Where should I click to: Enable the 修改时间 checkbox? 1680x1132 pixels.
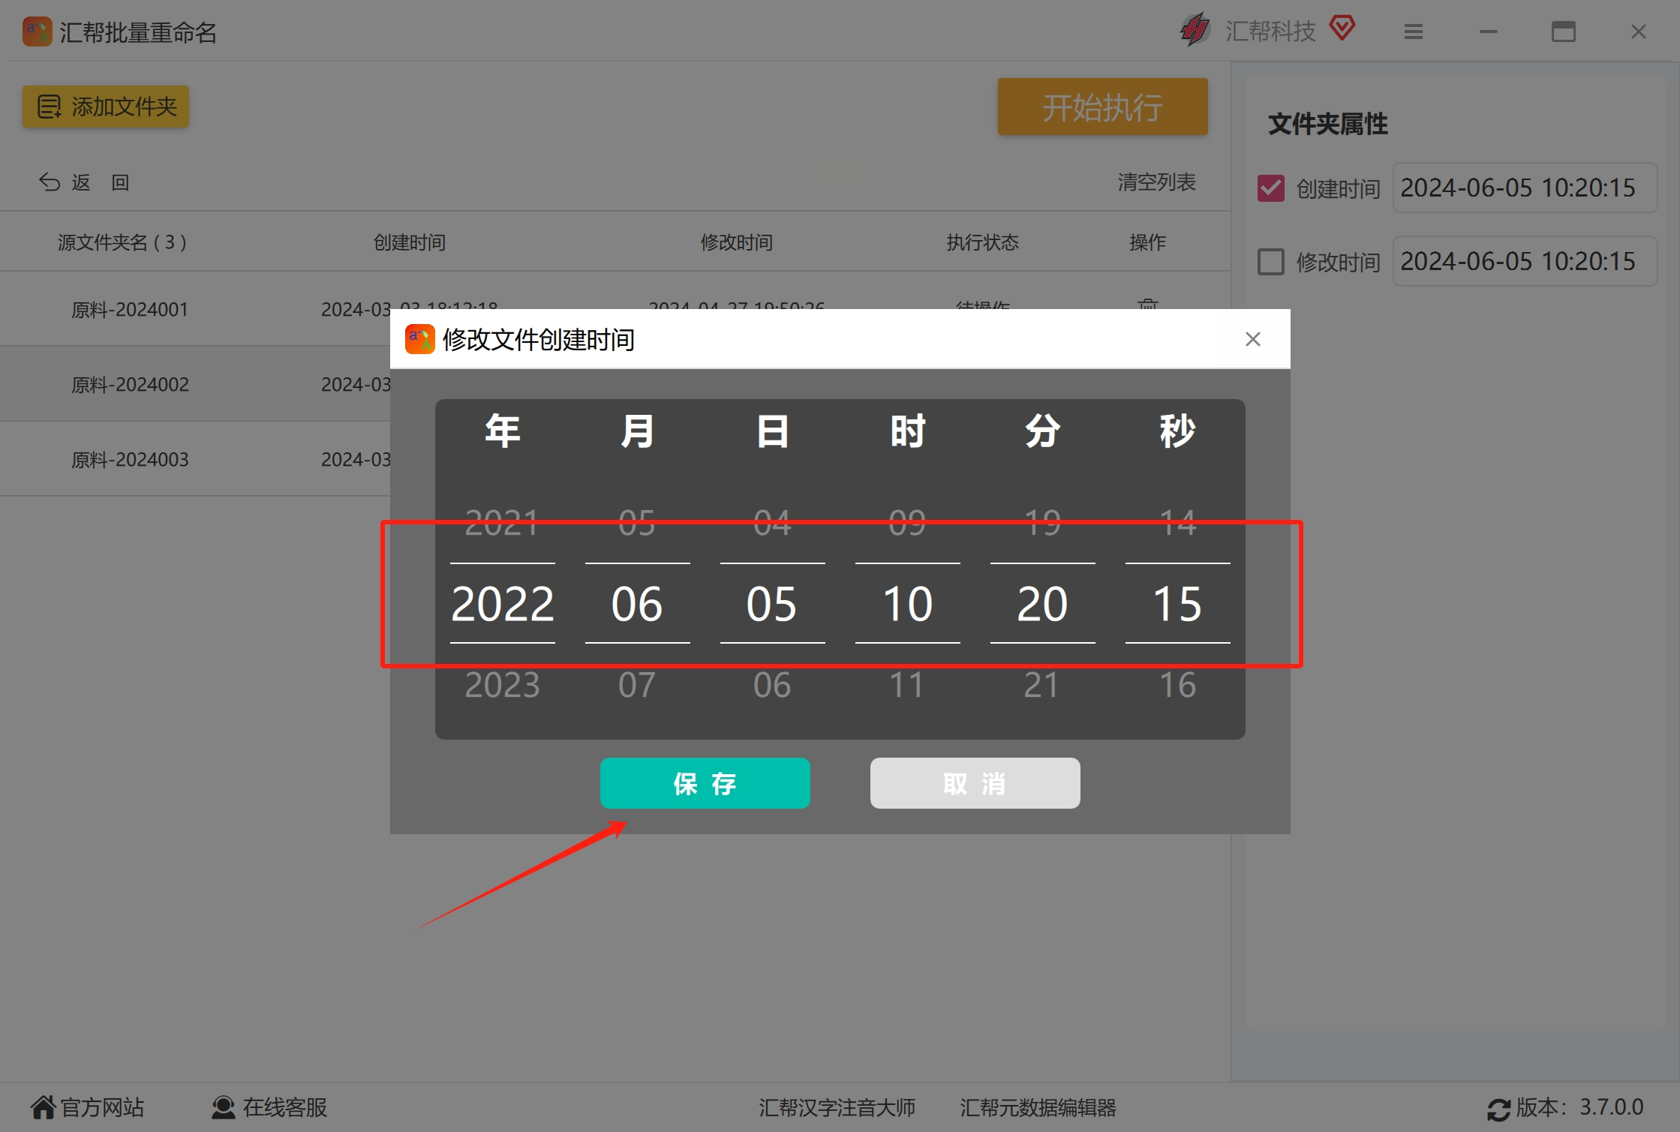tap(1271, 262)
